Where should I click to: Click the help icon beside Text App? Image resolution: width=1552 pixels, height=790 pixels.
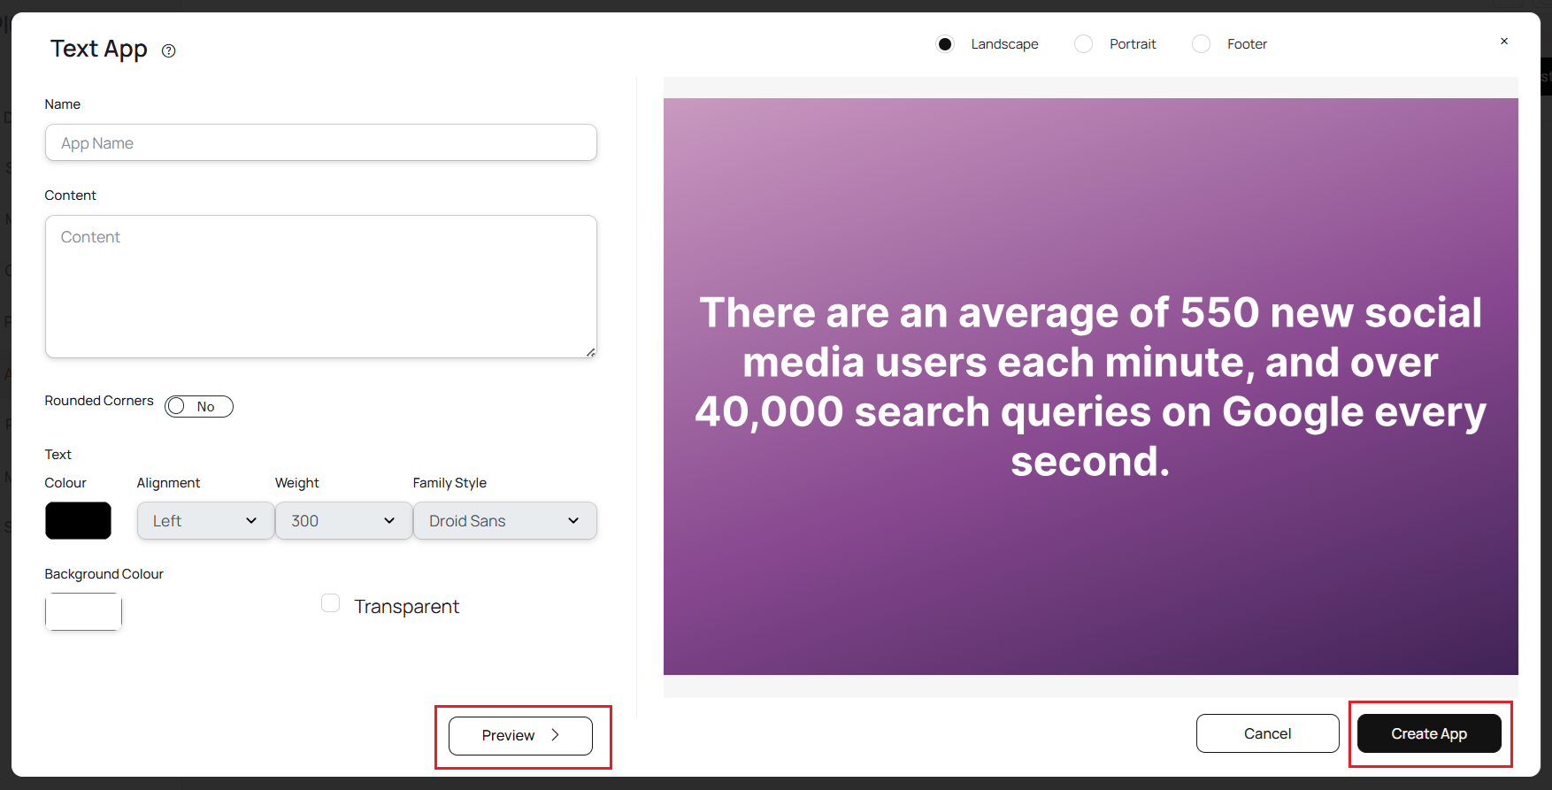168,51
